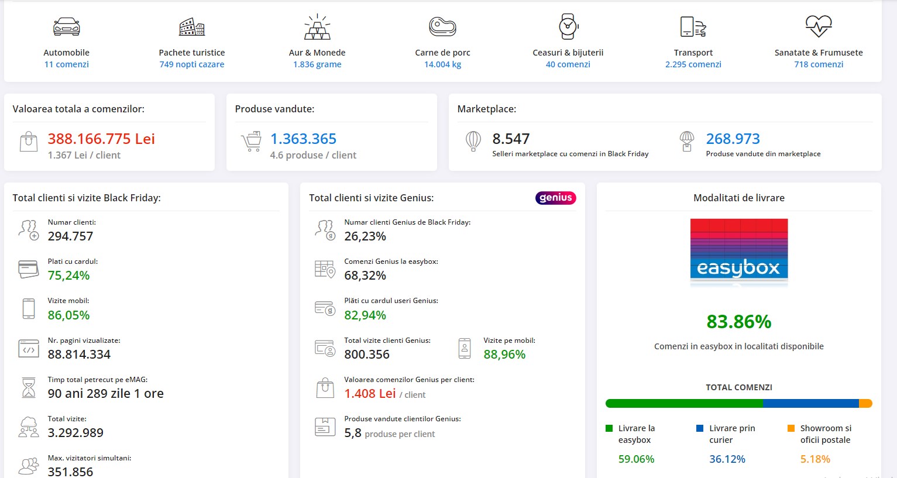Click green segment of the Total Comenzi bar

pos(683,403)
